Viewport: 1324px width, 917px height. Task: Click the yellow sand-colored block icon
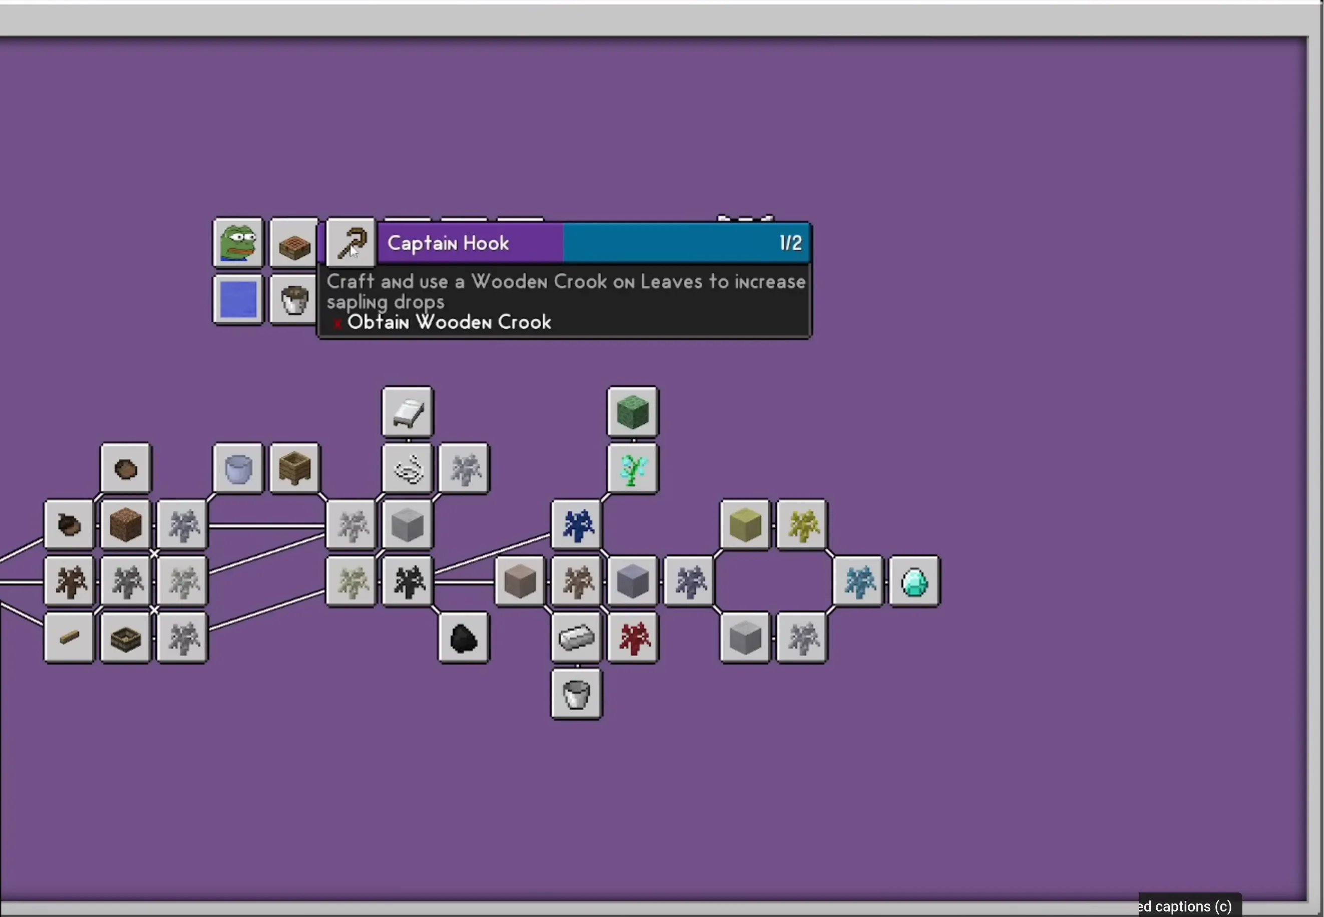745,524
